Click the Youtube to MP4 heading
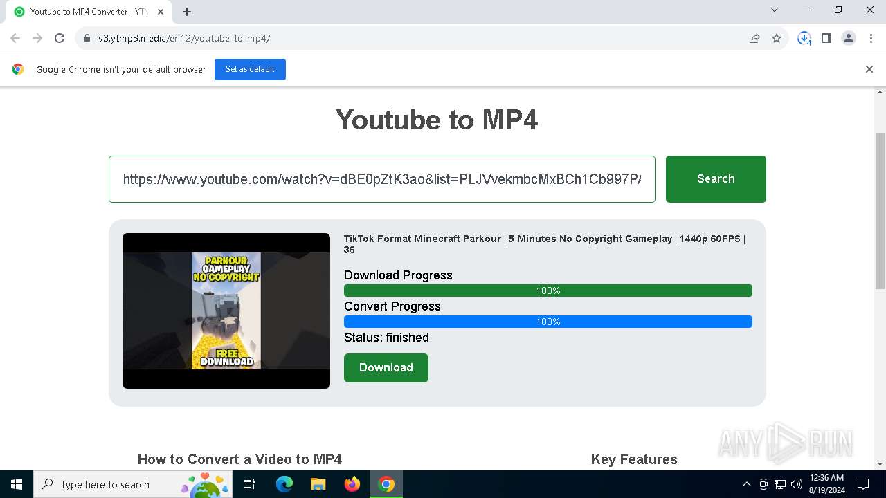 (x=437, y=120)
